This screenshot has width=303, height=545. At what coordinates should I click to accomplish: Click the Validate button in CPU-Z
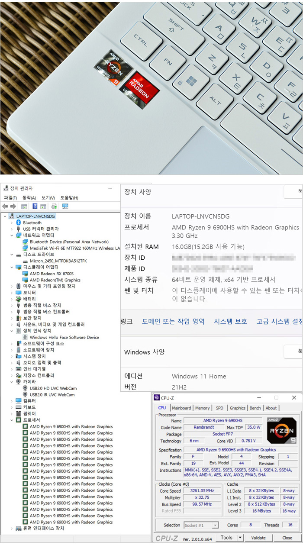pos(258,538)
